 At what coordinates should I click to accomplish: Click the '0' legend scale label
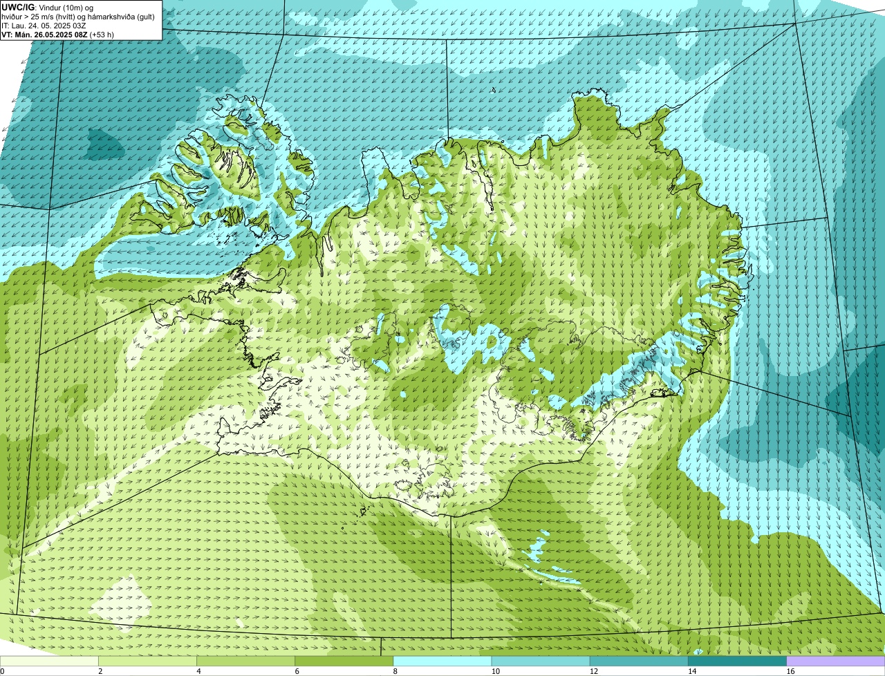tap(2, 671)
